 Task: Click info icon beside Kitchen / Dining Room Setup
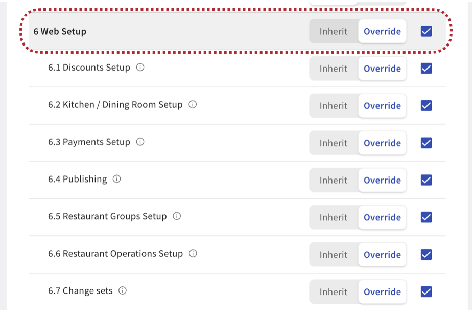[x=193, y=105]
